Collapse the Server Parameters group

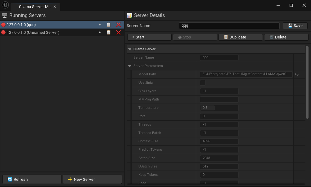click(x=130, y=66)
